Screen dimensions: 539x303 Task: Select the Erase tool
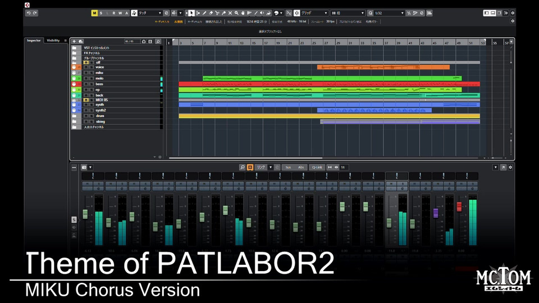pyautogui.click(x=211, y=13)
